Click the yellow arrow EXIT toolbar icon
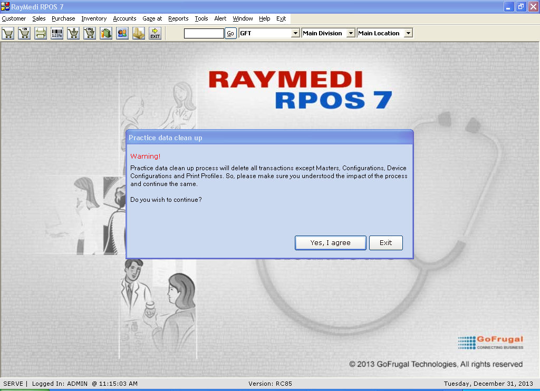The width and height of the screenshot is (540, 391). 155,33
